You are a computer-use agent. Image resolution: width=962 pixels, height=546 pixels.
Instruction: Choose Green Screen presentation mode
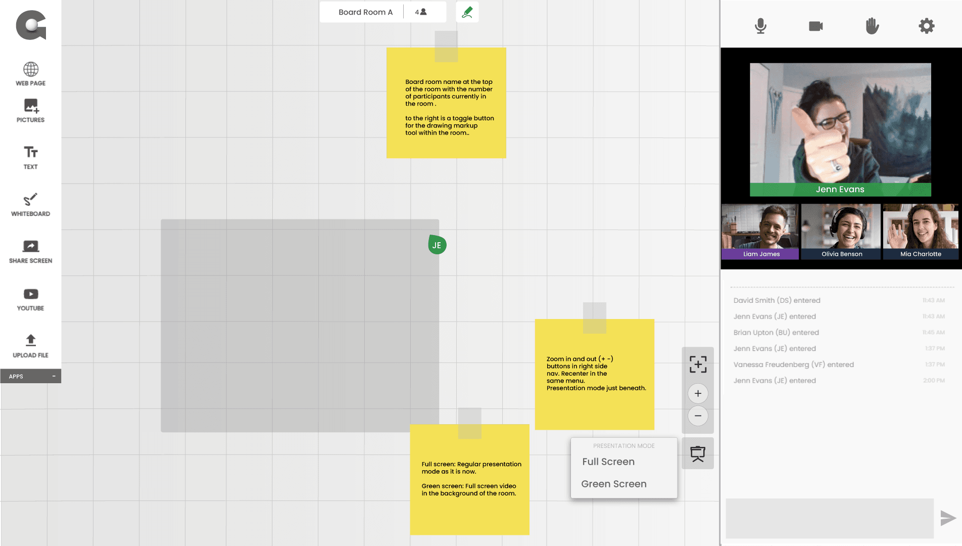(614, 484)
